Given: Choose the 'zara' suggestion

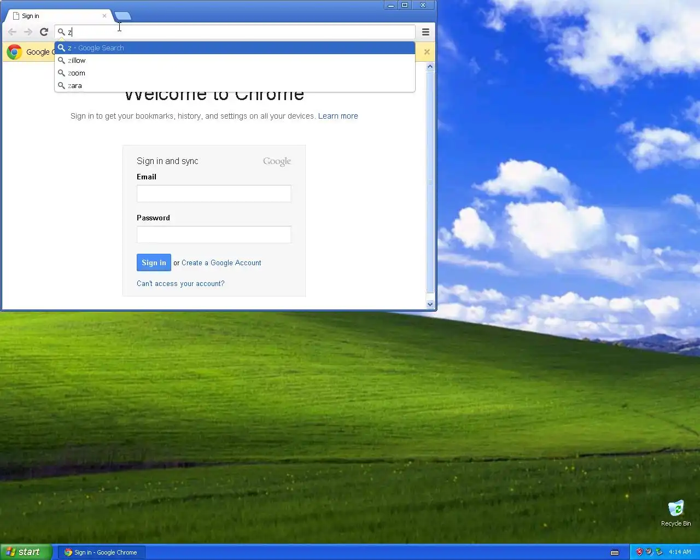Looking at the screenshot, I should pyautogui.click(x=235, y=85).
